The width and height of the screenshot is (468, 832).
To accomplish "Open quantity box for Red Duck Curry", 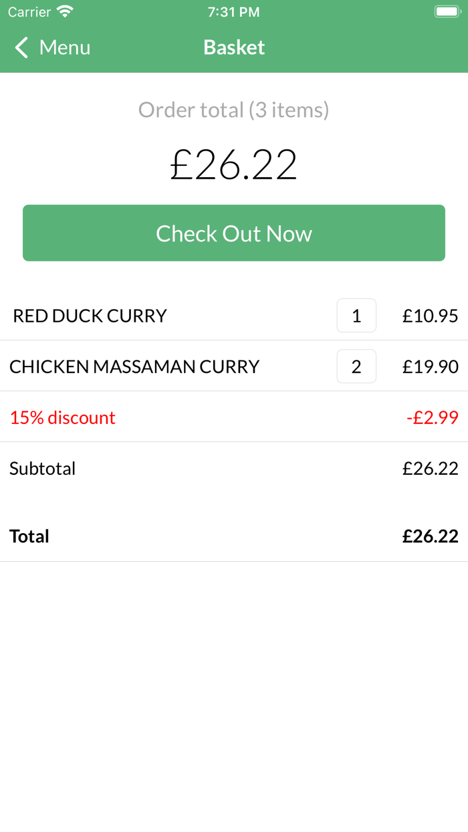I will (356, 316).
